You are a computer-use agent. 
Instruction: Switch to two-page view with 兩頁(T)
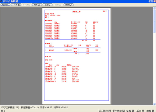[x=37, y=5]
